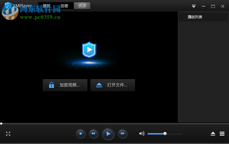
Task: Mute audio via the speaker icon
Action: (x=142, y=133)
